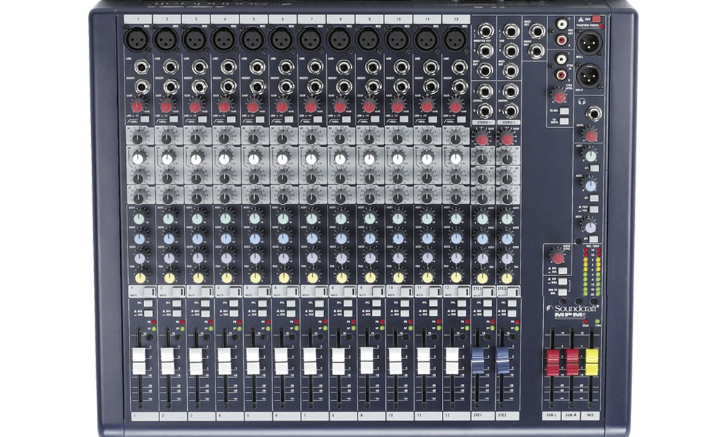Click the red SUB-L fader cap
The width and height of the screenshot is (728, 437).
tap(553, 361)
